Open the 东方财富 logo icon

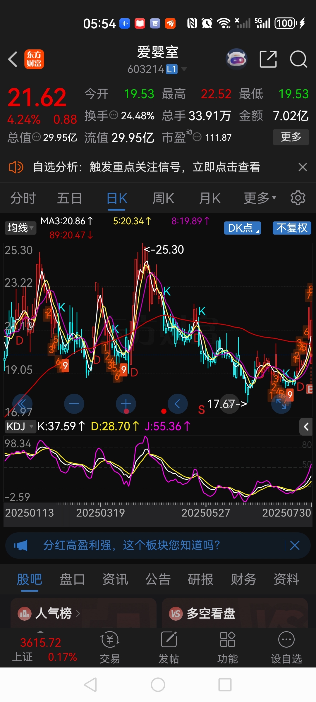click(x=34, y=59)
